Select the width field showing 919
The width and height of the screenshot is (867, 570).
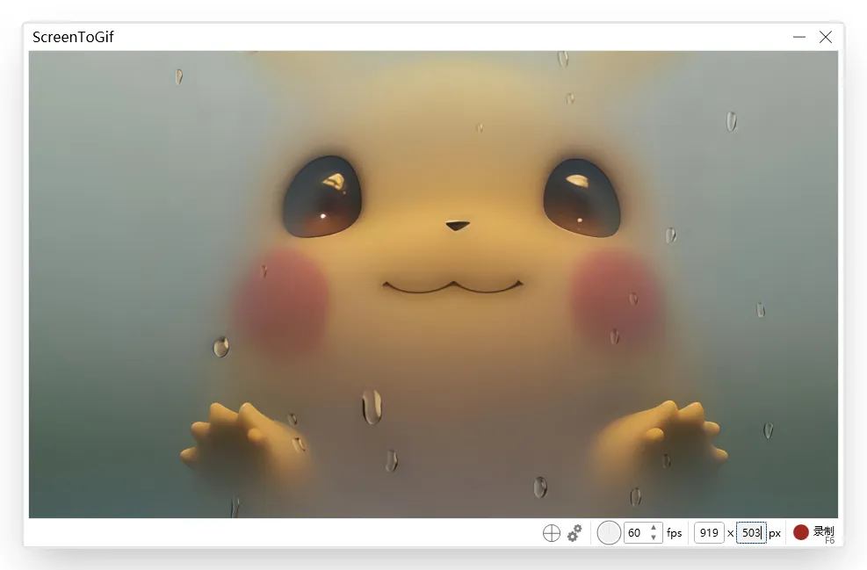click(709, 533)
